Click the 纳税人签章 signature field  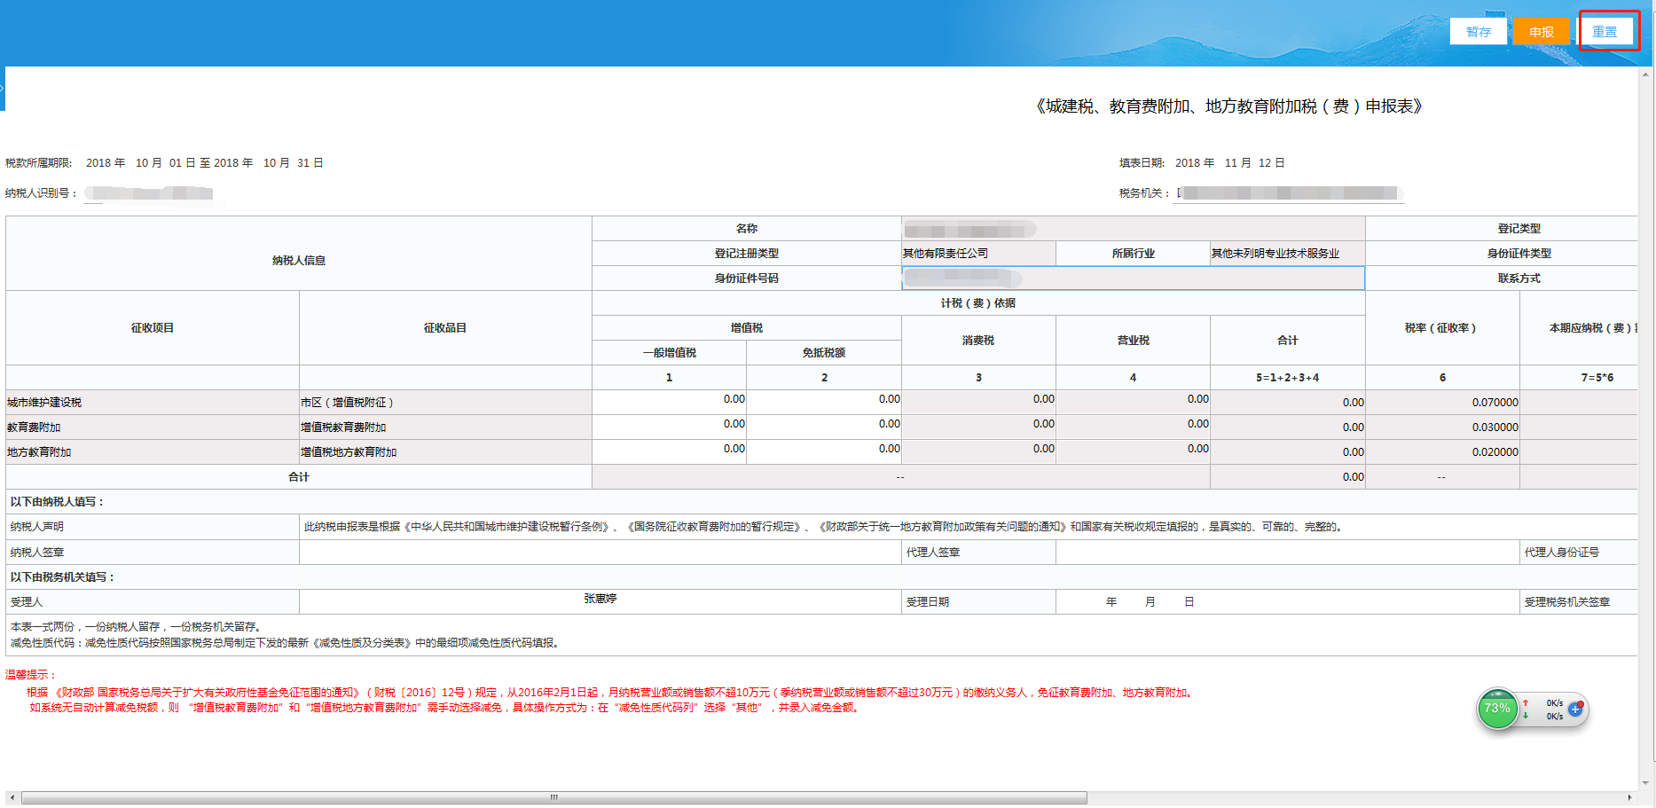pyautogui.click(x=600, y=552)
